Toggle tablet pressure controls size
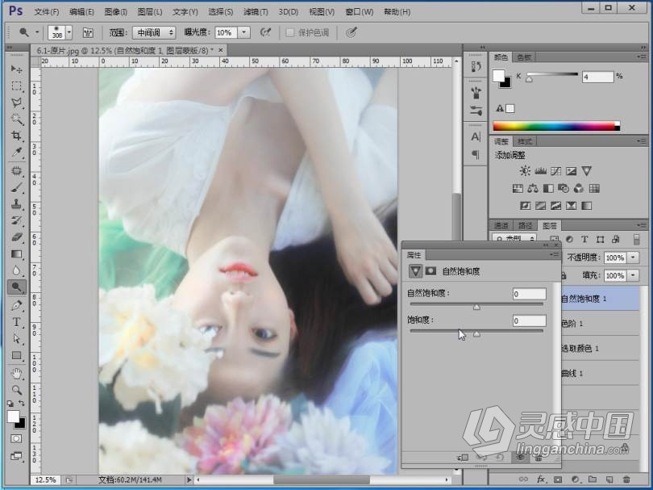The height and width of the screenshot is (490, 653). [x=351, y=32]
